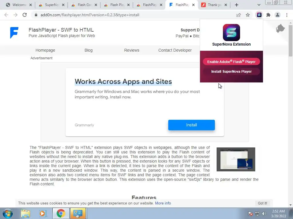
Task: Click the Works Across Apps and Sites heading
Action: 123,82
